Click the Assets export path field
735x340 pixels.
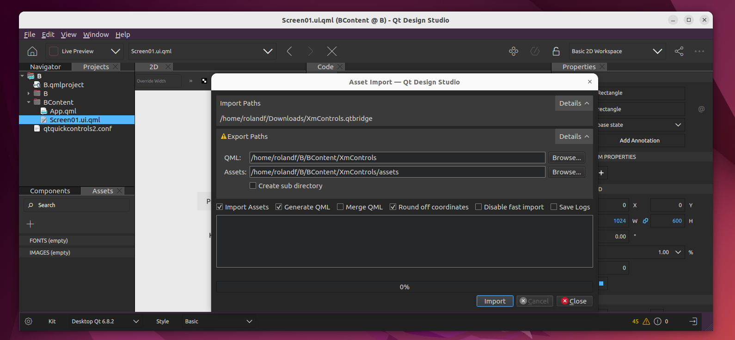[x=397, y=172]
